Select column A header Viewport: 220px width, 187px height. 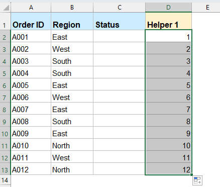(31, 8)
